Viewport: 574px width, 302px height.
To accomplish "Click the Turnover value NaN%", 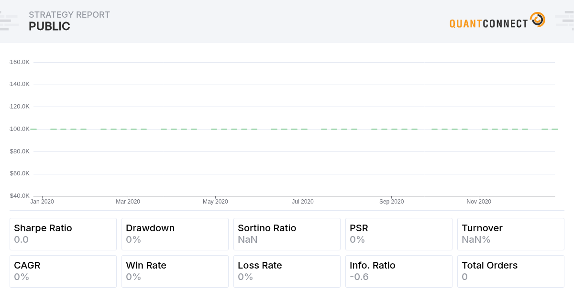I will (476, 240).
